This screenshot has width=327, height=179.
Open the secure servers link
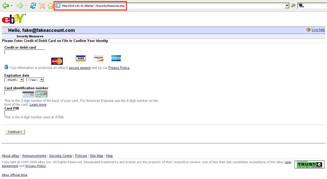tap(80, 68)
